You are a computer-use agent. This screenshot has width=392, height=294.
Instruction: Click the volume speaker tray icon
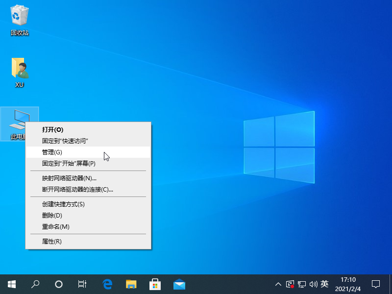point(314,284)
